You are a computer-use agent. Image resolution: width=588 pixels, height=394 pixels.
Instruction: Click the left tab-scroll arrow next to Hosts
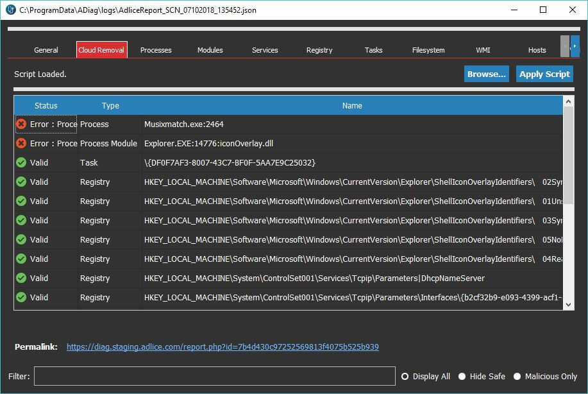[x=565, y=46]
